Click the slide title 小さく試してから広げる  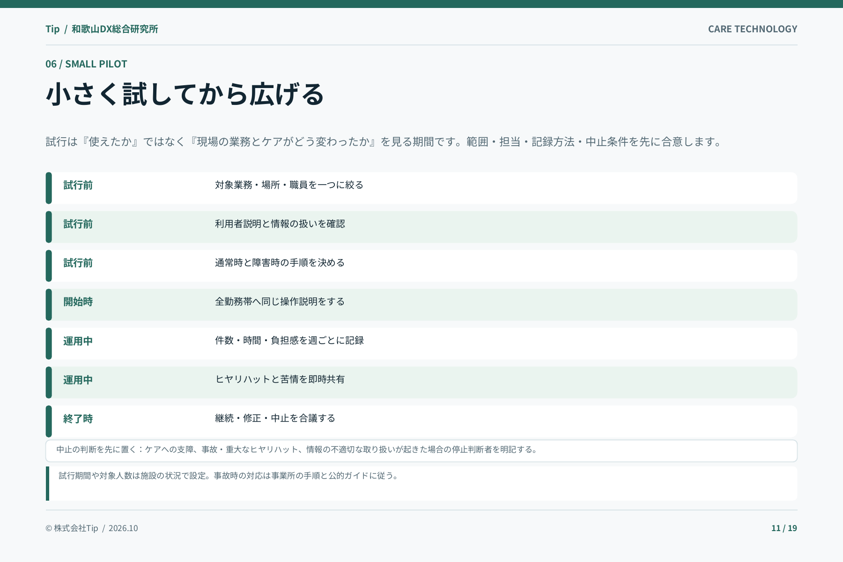(185, 94)
